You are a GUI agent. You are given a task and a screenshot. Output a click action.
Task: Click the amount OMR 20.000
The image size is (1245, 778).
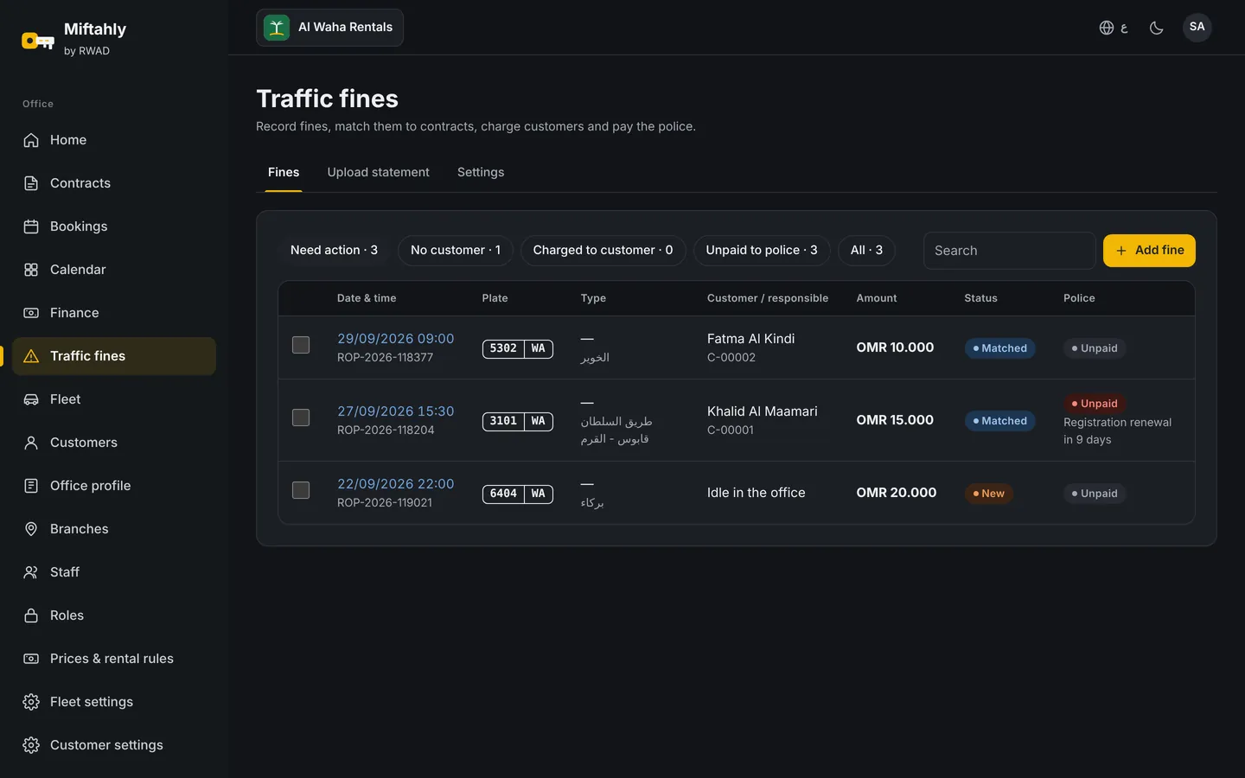(897, 493)
